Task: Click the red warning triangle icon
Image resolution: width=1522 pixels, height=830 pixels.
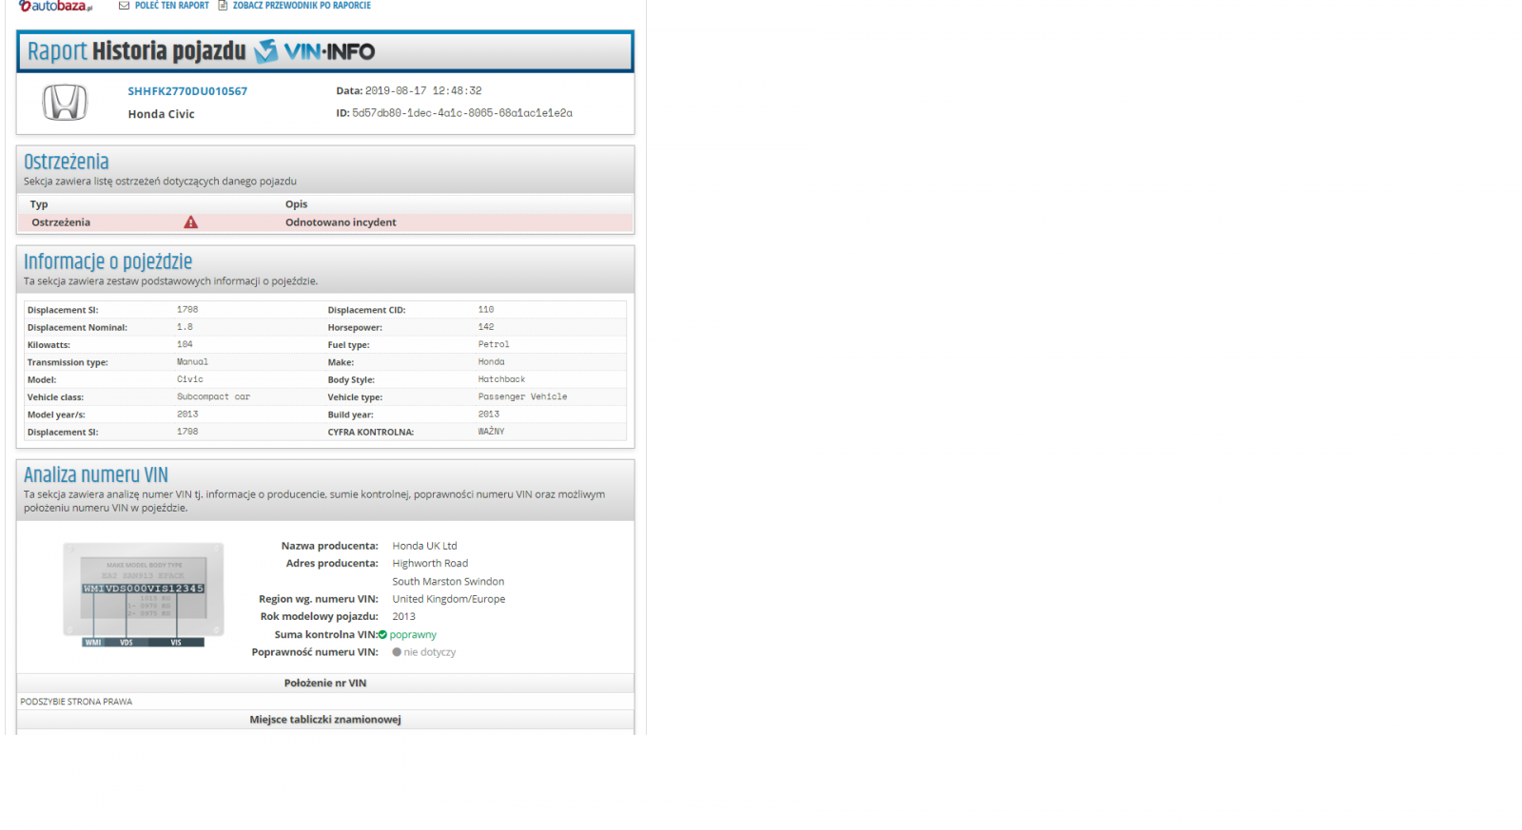Action: [190, 222]
